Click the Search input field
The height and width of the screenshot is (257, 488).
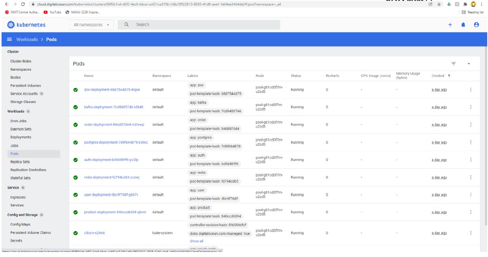click(204, 25)
